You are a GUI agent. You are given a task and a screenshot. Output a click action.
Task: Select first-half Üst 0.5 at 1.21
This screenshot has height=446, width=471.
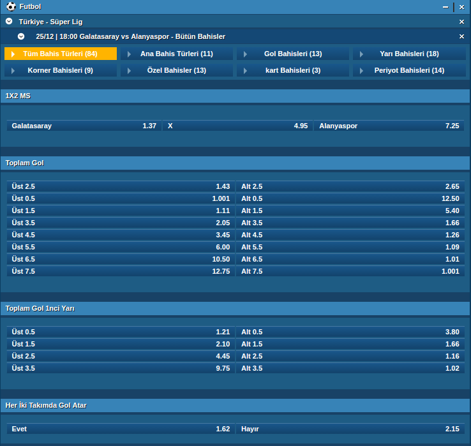pyautogui.click(x=121, y=332)
